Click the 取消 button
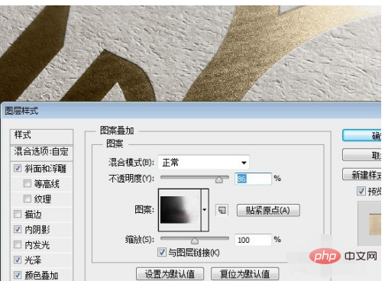 [362, 155]
